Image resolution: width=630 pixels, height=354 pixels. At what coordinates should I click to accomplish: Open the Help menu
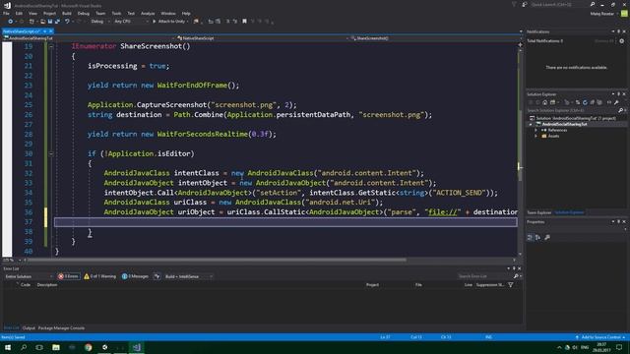coord(186,13)
